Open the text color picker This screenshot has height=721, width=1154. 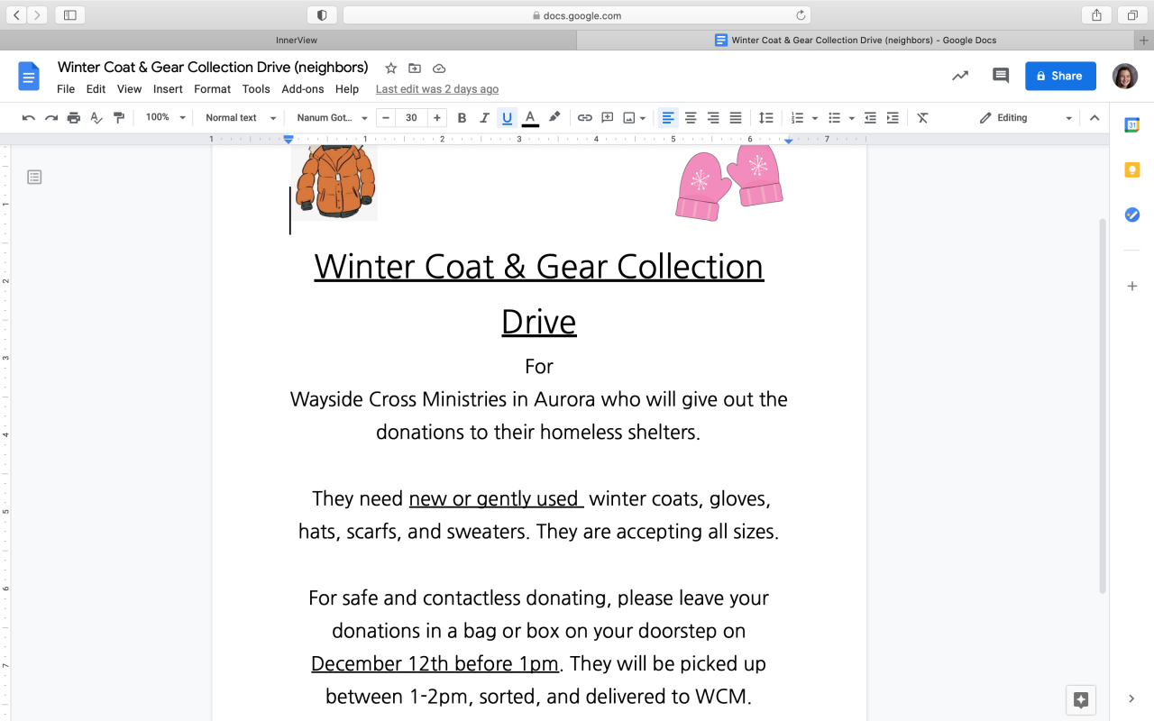[x=530, y=118]
